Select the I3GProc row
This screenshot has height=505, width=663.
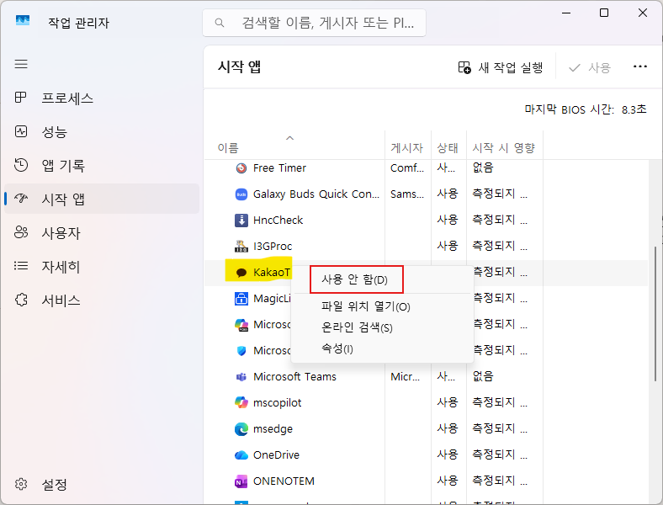click(427, 246)
